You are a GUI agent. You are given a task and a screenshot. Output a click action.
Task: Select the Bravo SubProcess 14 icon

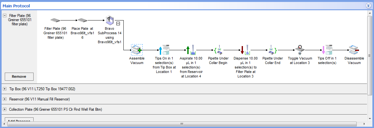(109, 20)
